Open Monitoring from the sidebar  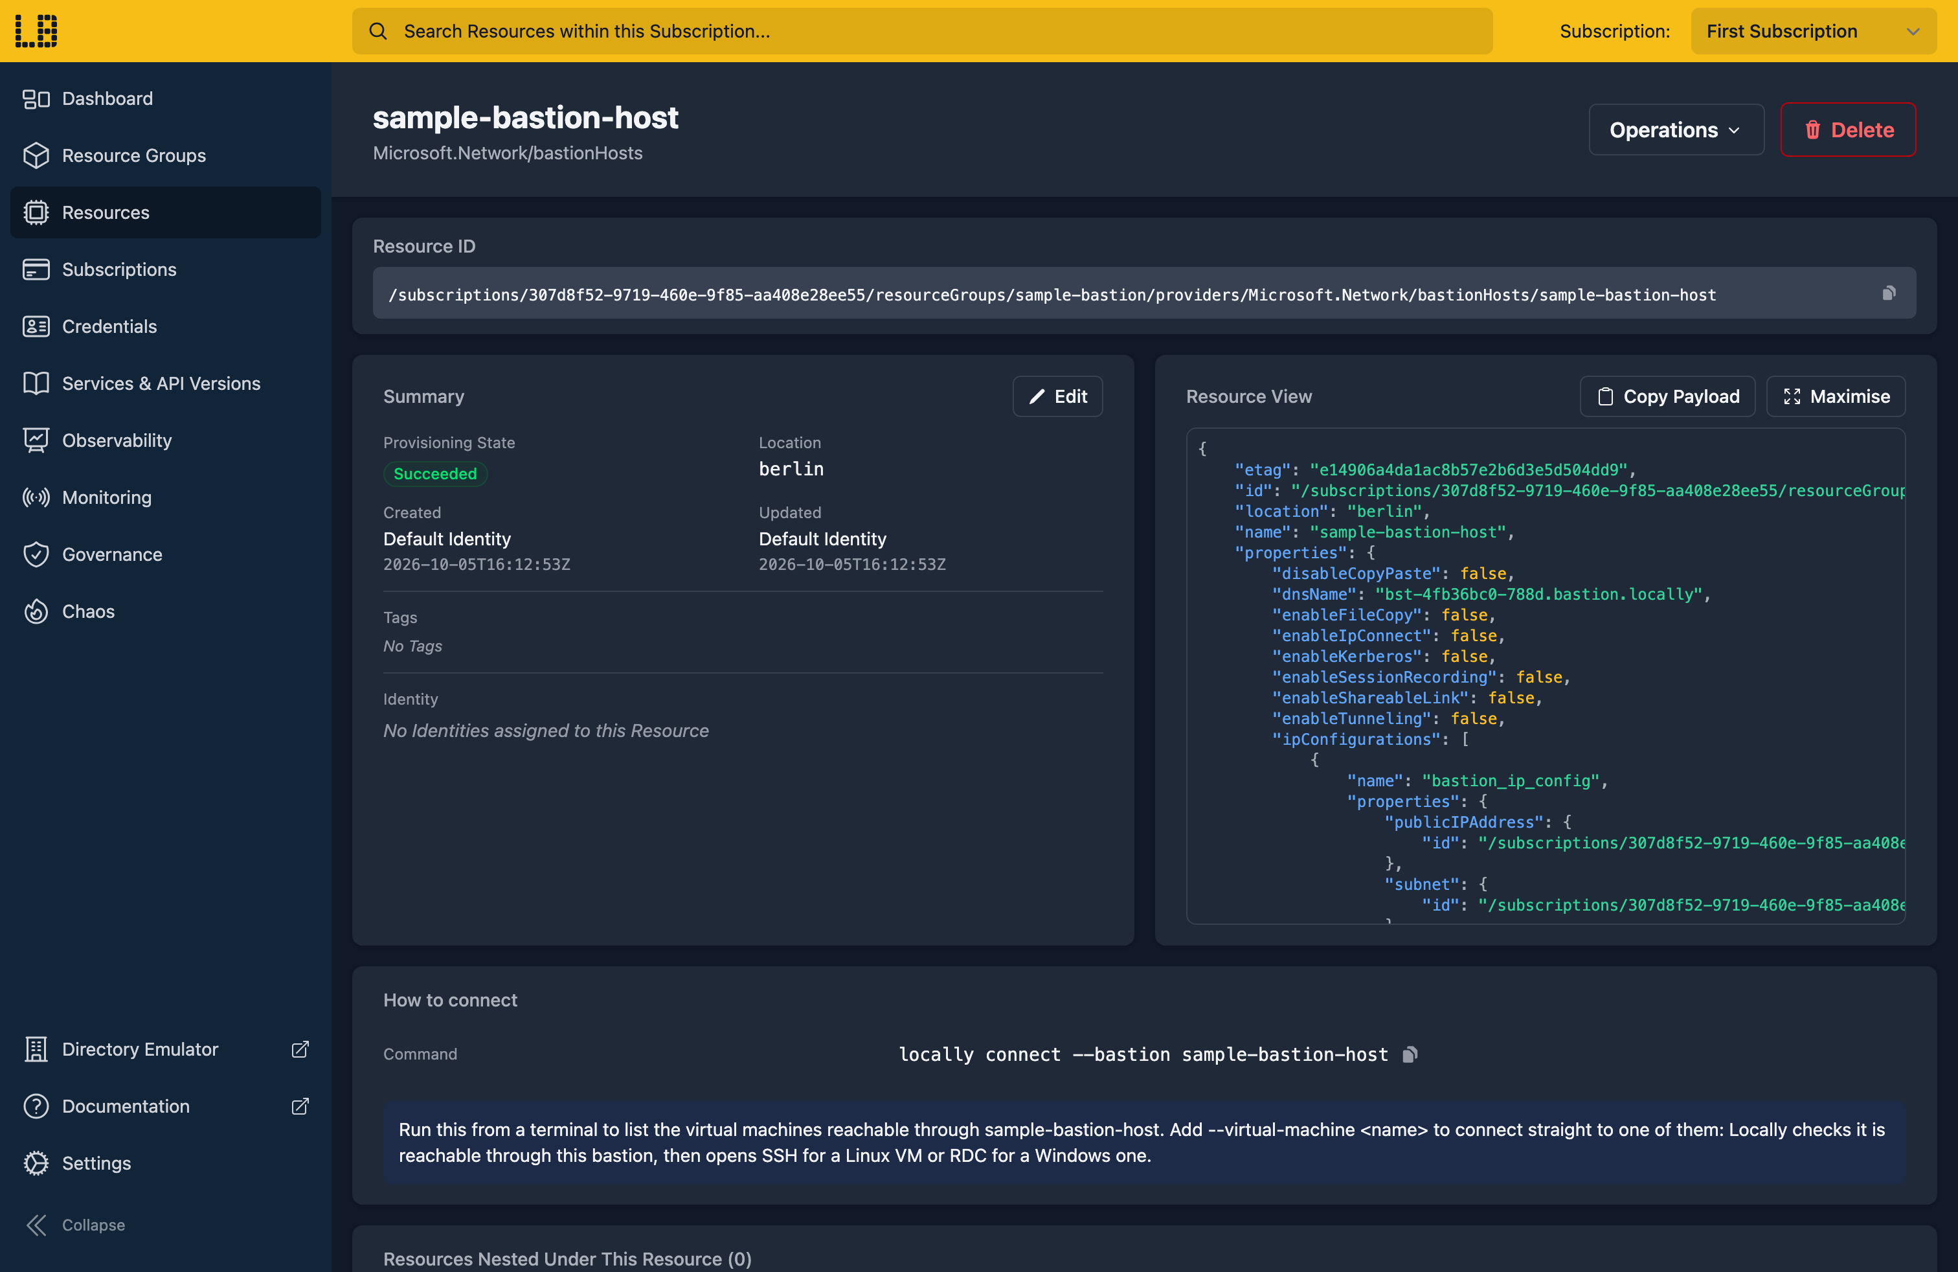pyautogui.click(x=165, y=498)
